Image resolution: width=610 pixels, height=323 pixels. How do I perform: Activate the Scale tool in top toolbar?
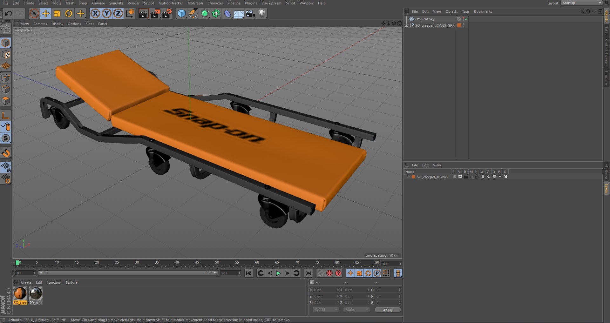point(57,13)
